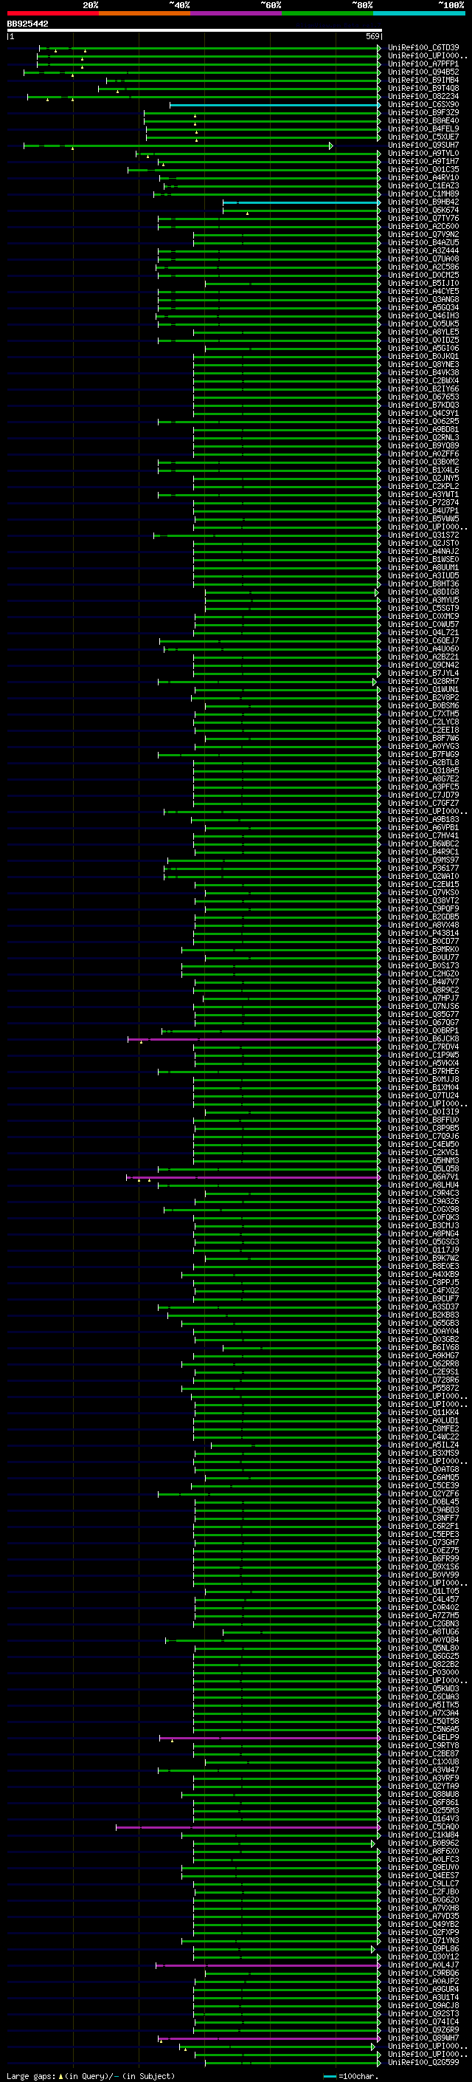Click the cyan ~100% identity legend bar
Image resolution: width=472 pixels, height=2082 pixels.
point(420,13)
